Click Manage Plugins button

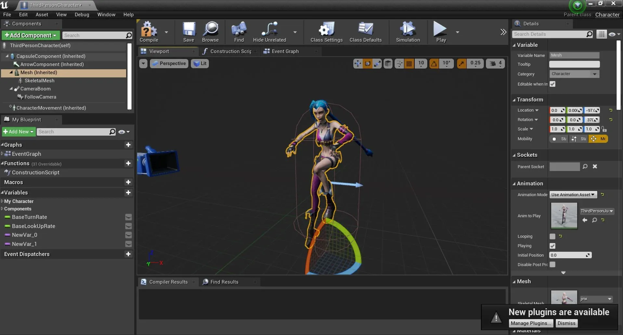(531, 323)
